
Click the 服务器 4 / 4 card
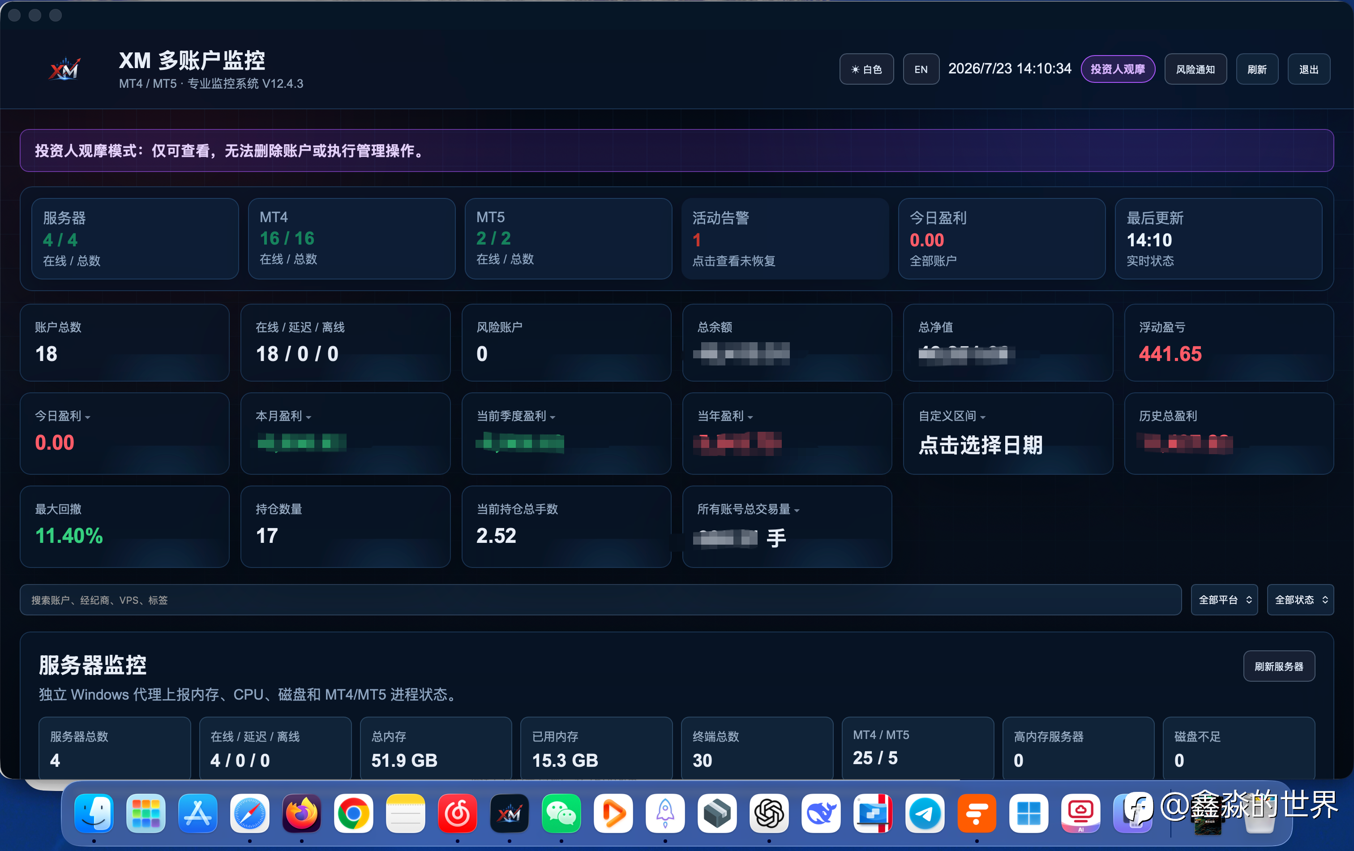click(135, 238)
